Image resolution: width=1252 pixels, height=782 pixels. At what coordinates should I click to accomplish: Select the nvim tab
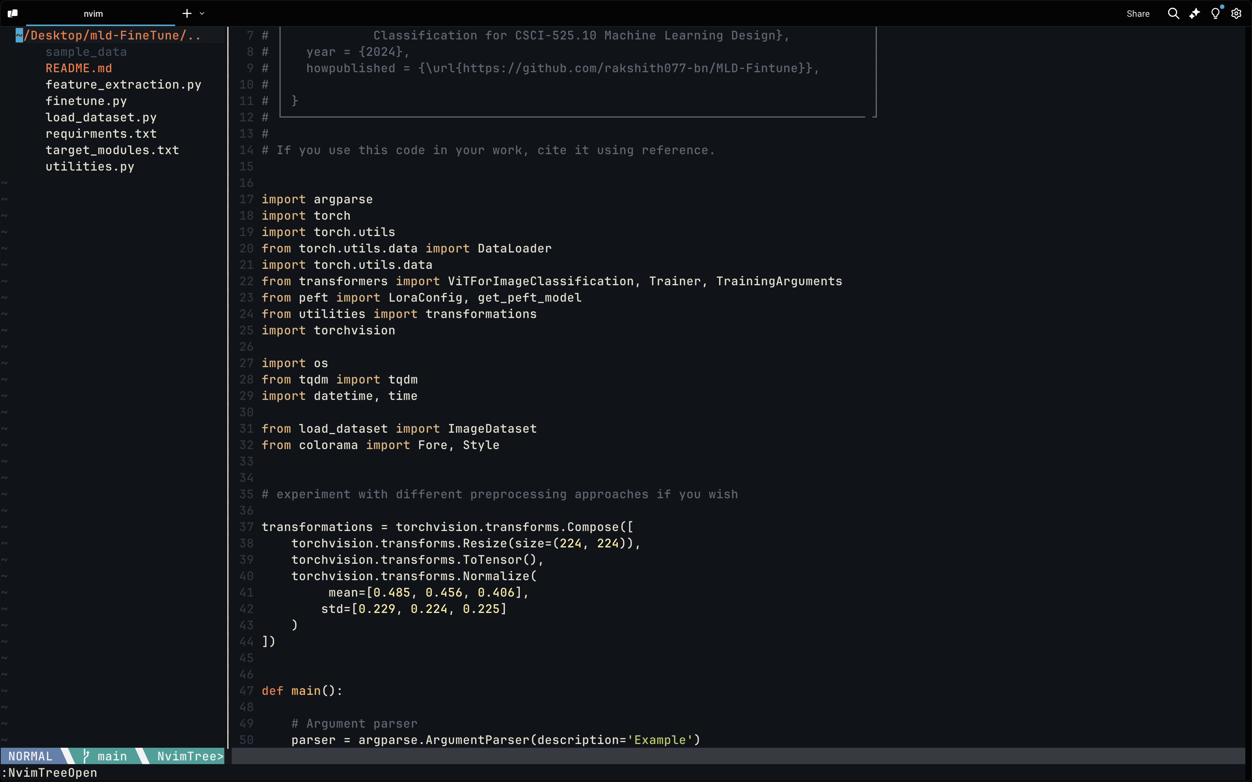tap(94, 13)
